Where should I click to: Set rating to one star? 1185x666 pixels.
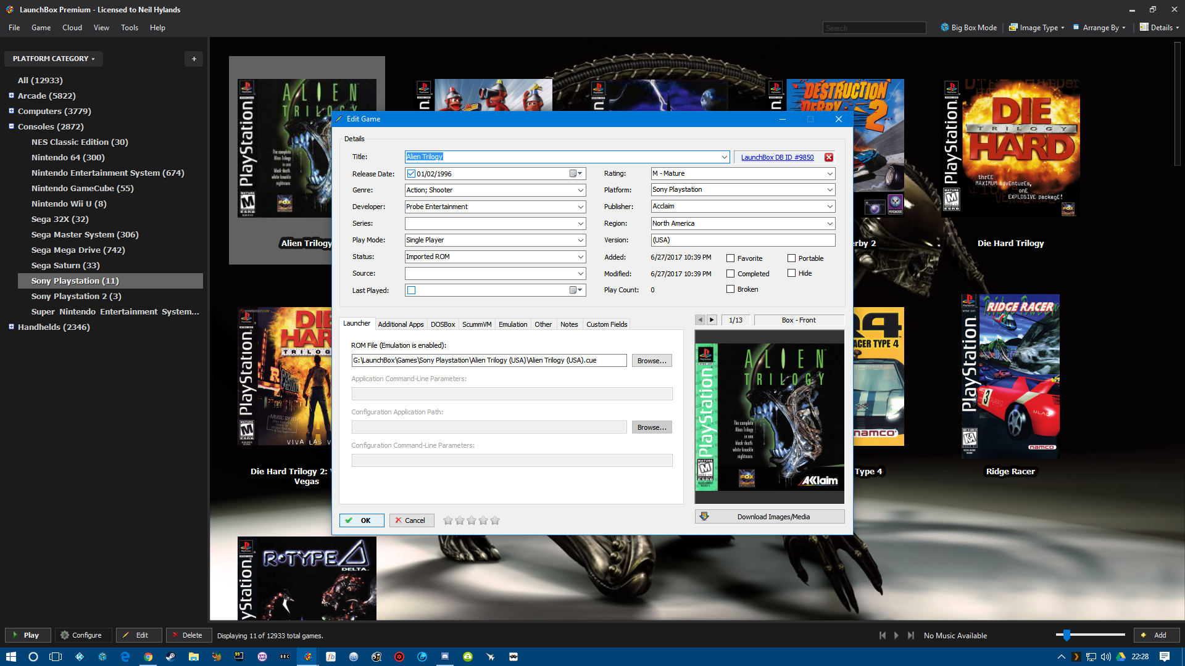pyautogui.click(x=448, y=520)
